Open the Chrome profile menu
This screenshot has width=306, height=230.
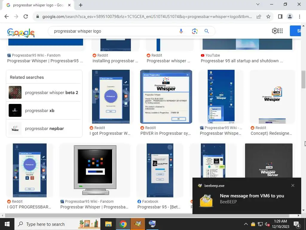[x=290, y=16]
